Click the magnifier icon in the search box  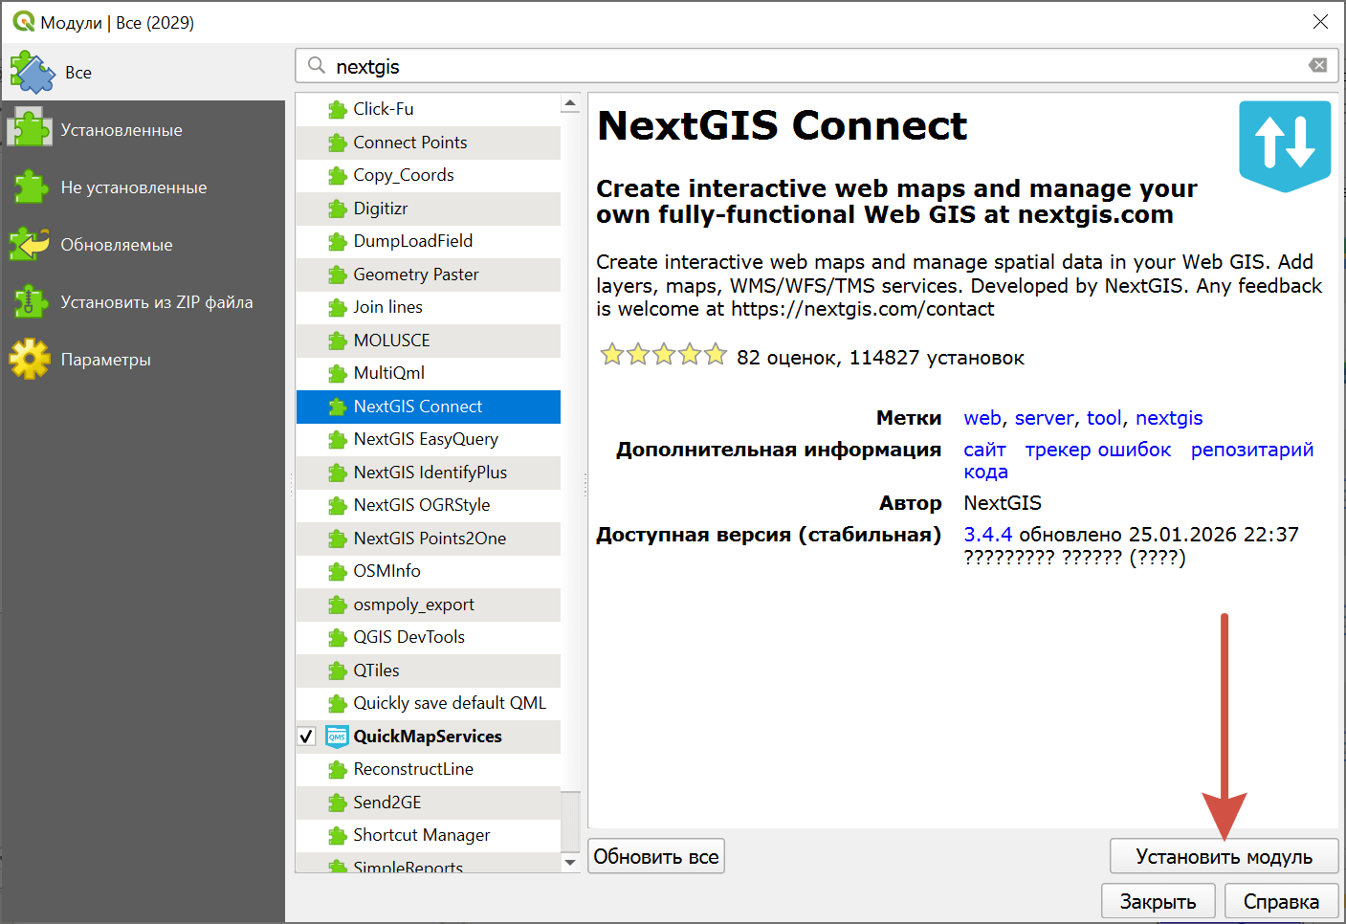[317, 66]
